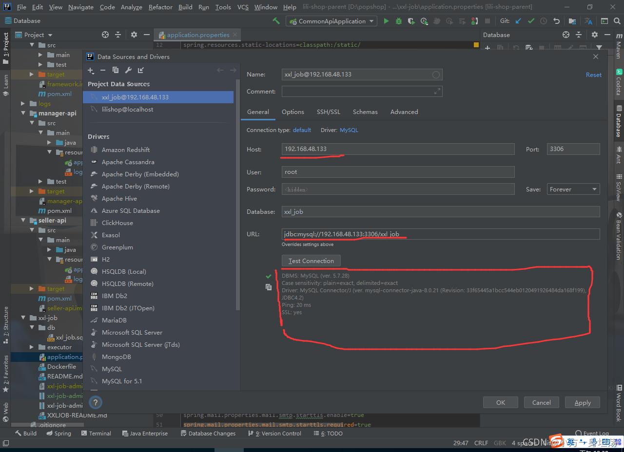Add a new data source with plus icon
This screenshot has height=452, width=624.
pyautogui.click(x=91, y=71)
